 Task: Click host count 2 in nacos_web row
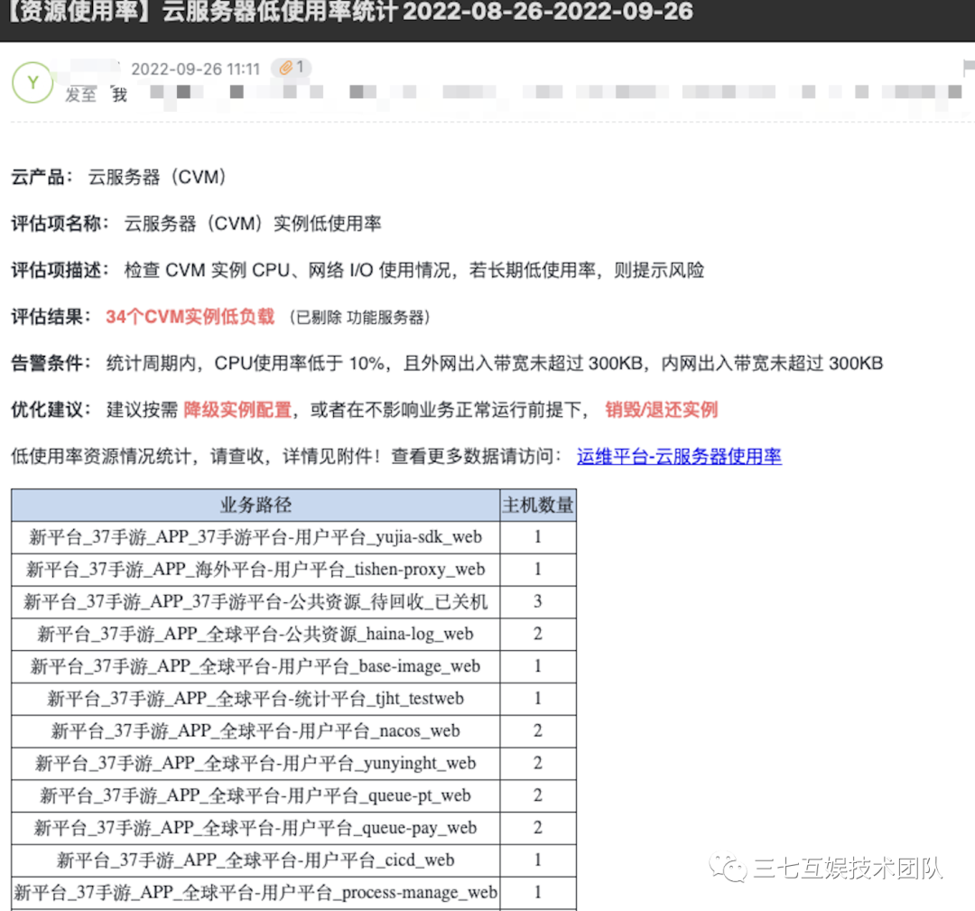point(538,730)
